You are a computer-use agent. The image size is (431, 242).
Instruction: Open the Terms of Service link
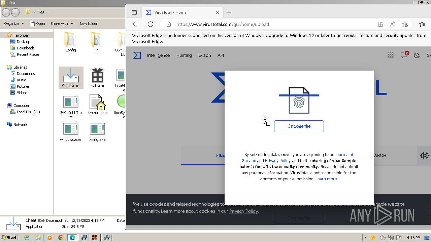click(345, 155)
